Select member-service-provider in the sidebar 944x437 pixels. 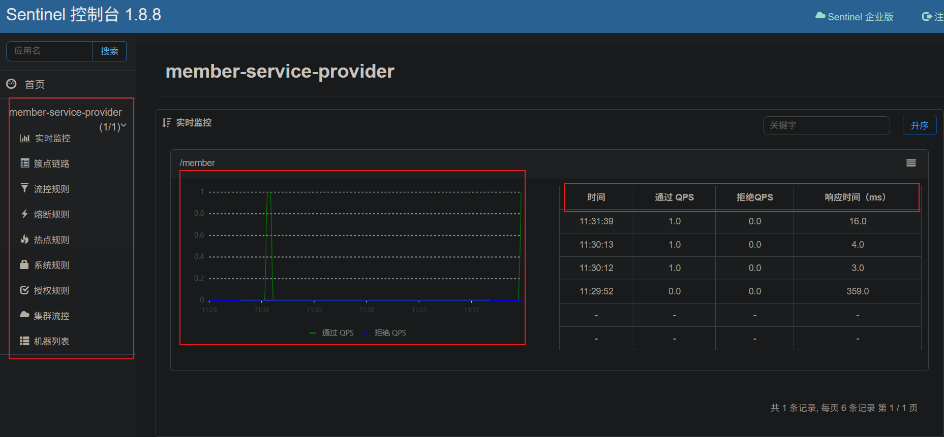pyautogui.click(x=66, y=112)
